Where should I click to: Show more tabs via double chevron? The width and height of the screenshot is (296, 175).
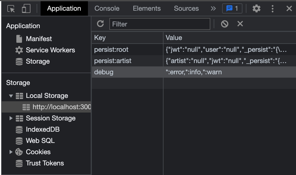coord(213,8)
